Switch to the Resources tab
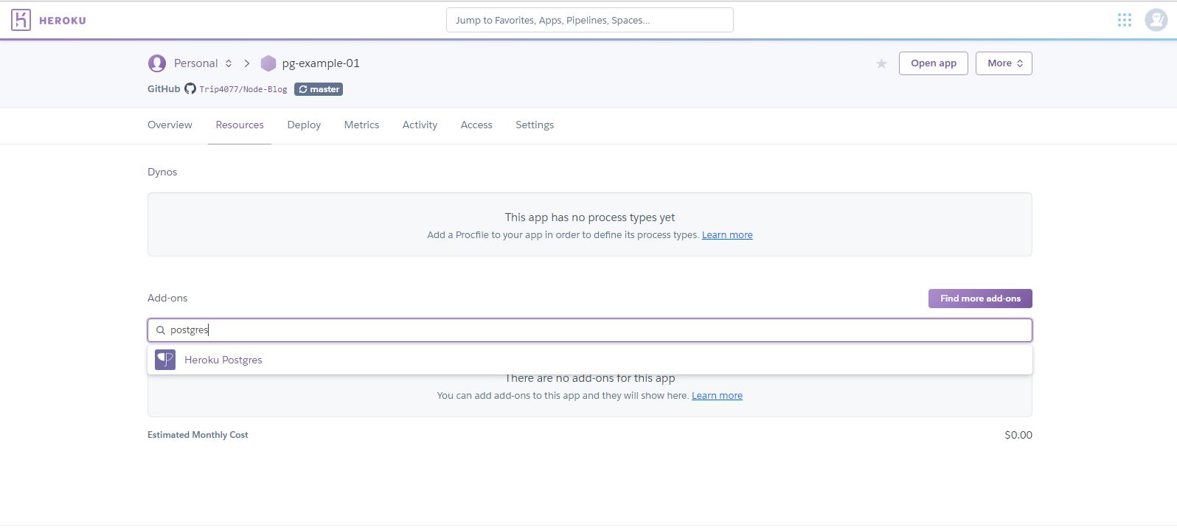Image resolution: width=1177 pixels, height=530 pixels. pyautogui.click(x=240, y=125)
